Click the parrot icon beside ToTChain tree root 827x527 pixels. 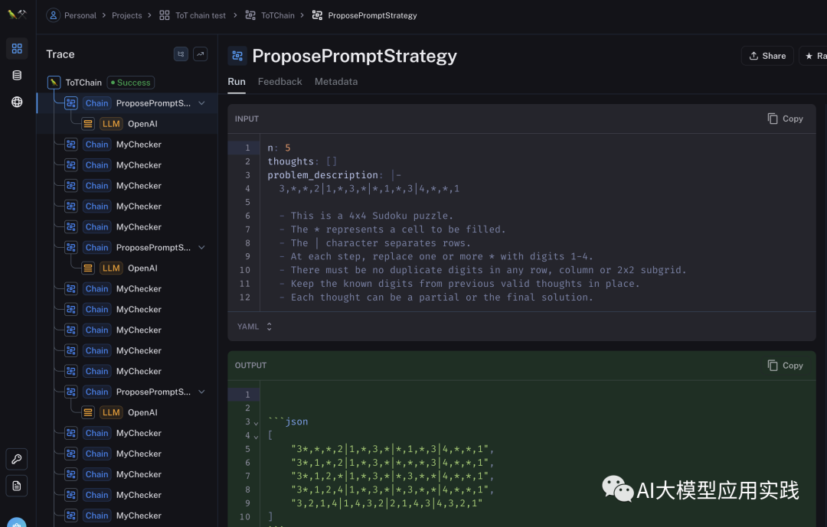[54, 82]
